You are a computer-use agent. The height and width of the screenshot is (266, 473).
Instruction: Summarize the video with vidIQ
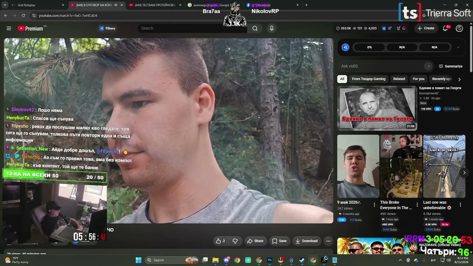[451, 66]
